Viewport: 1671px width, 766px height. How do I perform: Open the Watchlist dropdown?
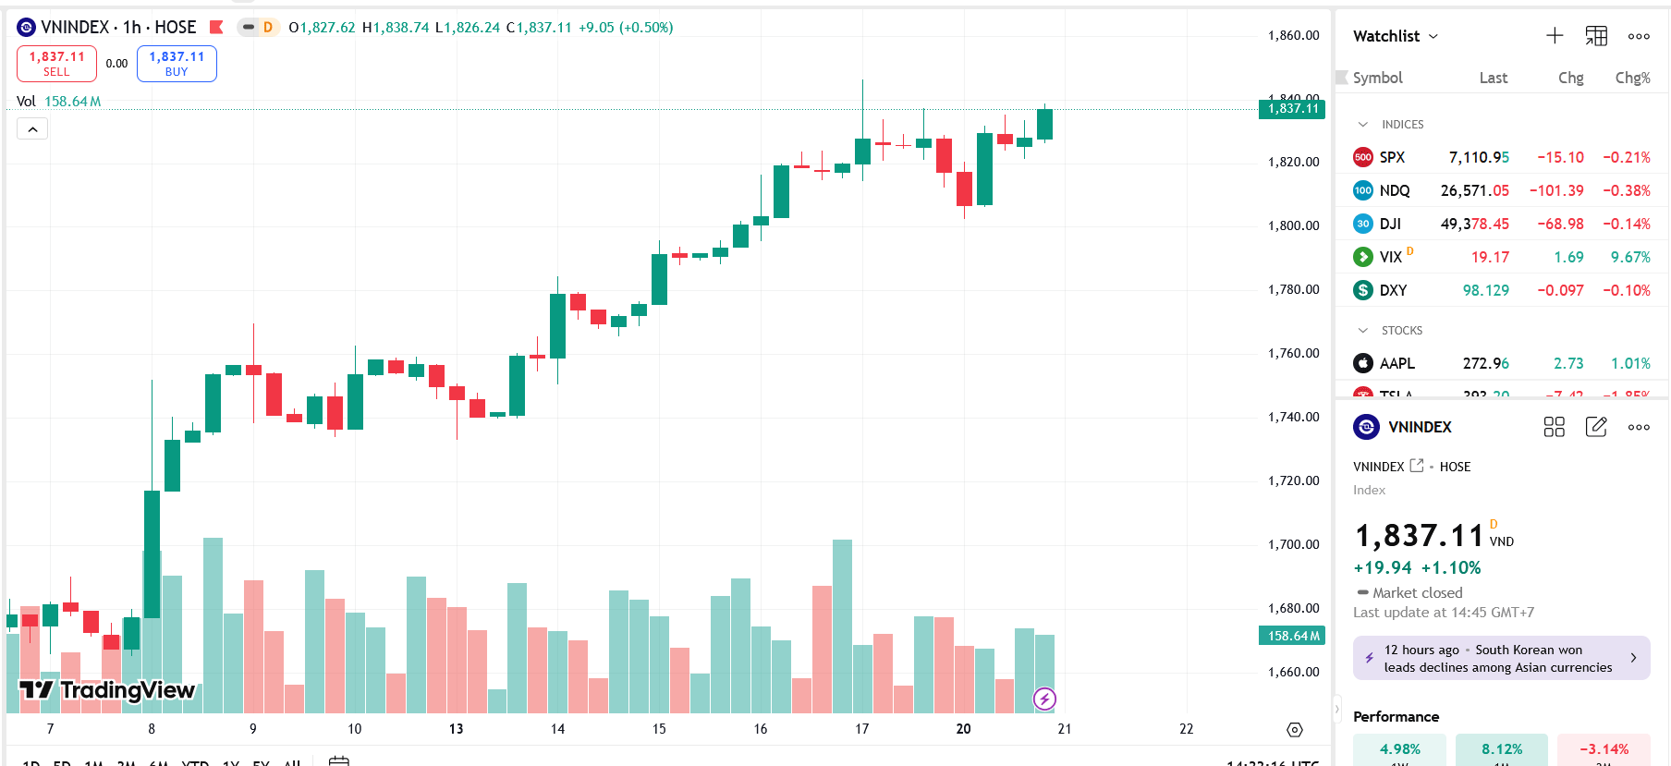[1432, 35]
